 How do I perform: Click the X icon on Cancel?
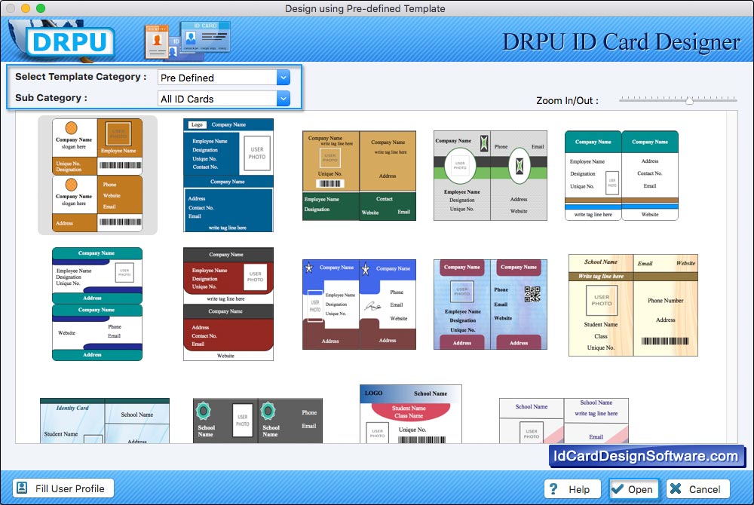point(676,488)
